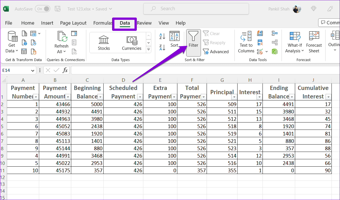Click the Recent Sources icon
This screenshot has width=340, height=200.
(33, 43)
